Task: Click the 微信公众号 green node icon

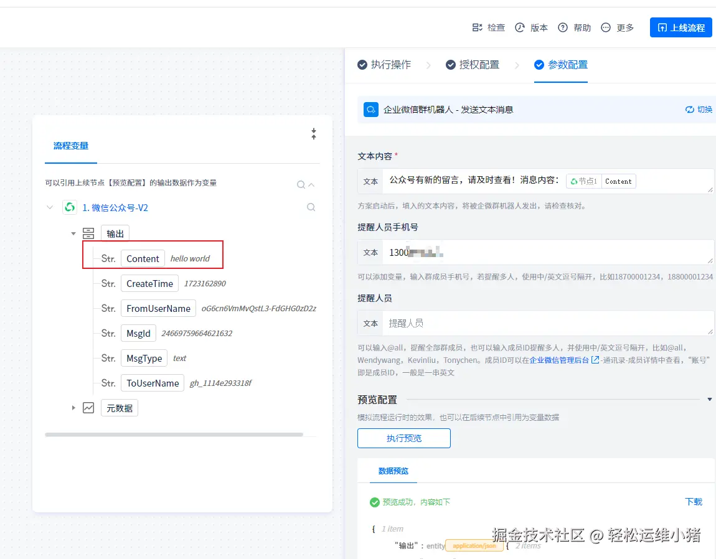Action: coord(69,207)
